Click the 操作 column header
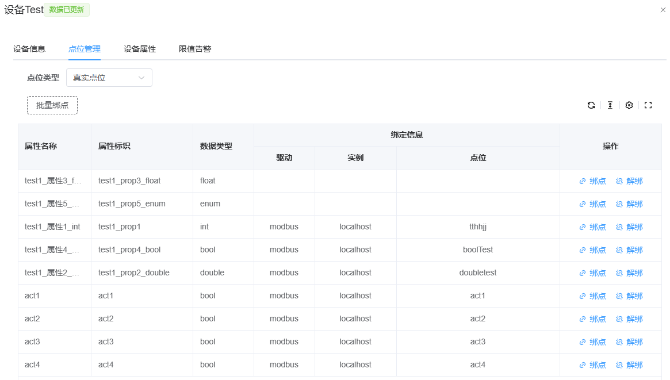The image size is (670, 380). click(x=611, y=147)
